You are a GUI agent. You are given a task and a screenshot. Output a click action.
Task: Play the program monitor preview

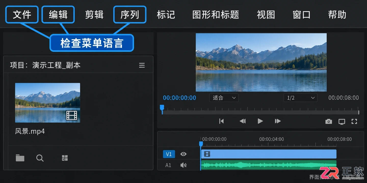pos(260,121)
